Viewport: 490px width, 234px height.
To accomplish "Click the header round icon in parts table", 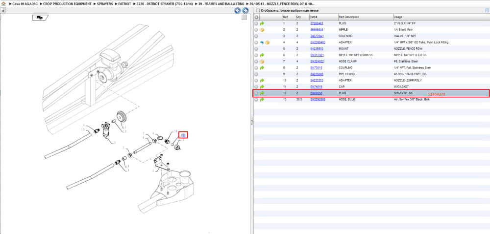I will (x=256, y=17).
